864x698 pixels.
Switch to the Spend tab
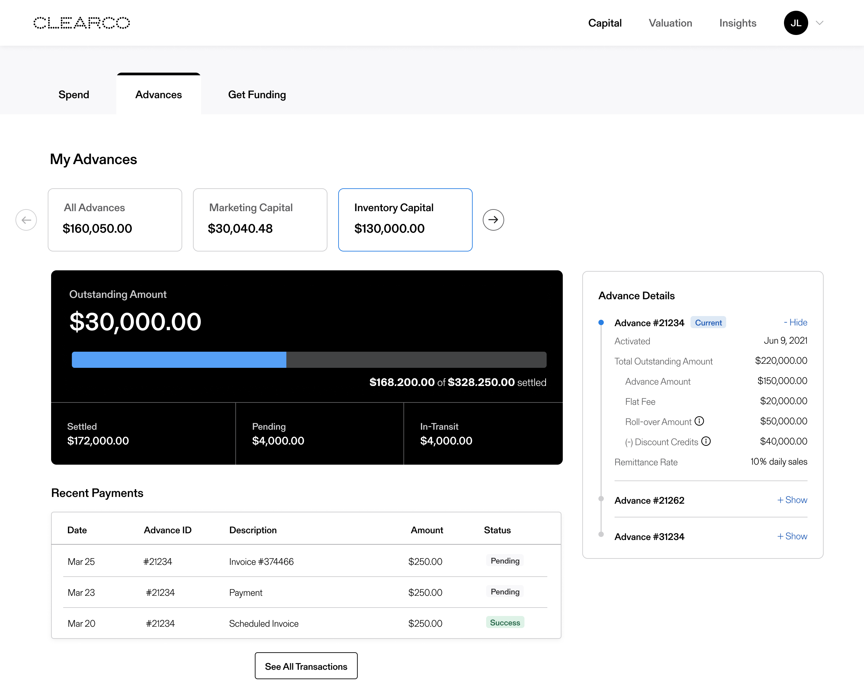point(74,94)
